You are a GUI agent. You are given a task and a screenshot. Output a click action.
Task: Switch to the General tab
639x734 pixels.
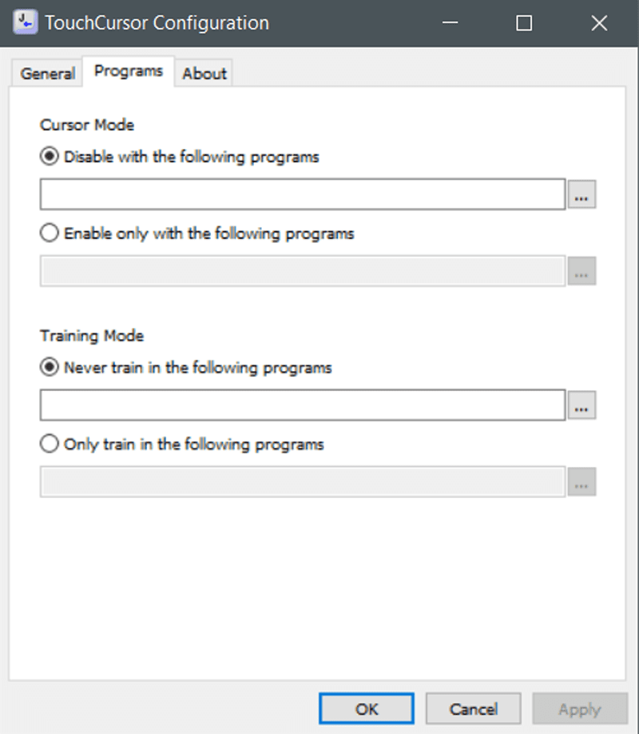tap(47, 74)
